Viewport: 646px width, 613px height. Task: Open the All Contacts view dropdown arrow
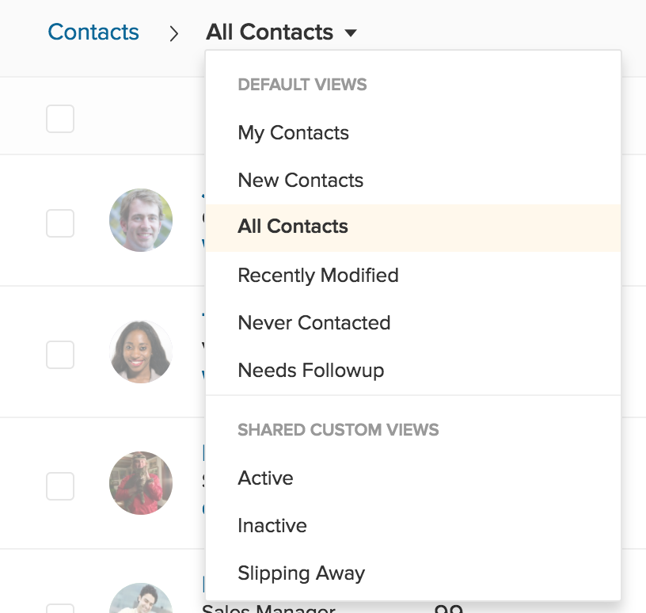[351, 33]
